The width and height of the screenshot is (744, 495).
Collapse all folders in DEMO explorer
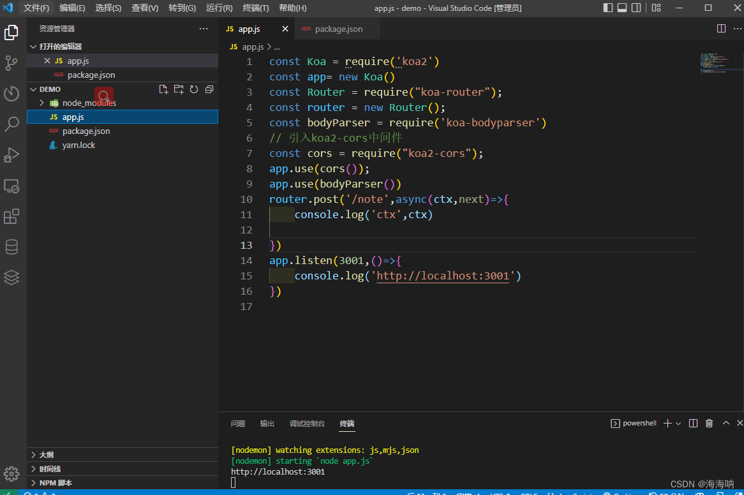coord(209,89)
